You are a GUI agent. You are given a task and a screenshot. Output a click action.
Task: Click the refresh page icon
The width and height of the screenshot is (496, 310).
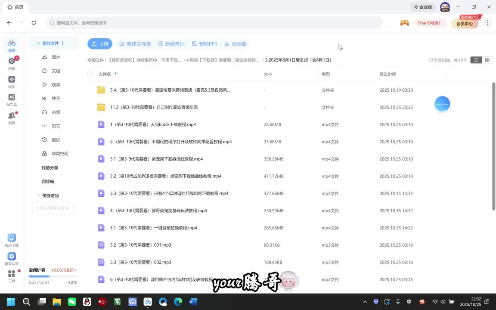[34, 23]
